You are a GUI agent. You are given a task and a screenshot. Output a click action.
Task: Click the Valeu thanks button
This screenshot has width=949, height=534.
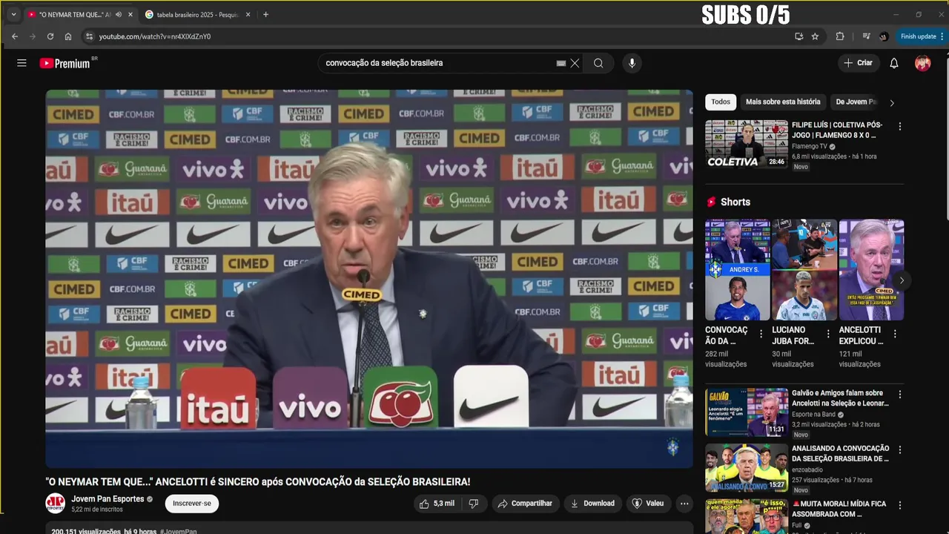pyautogui.click(x=648, y=504)
